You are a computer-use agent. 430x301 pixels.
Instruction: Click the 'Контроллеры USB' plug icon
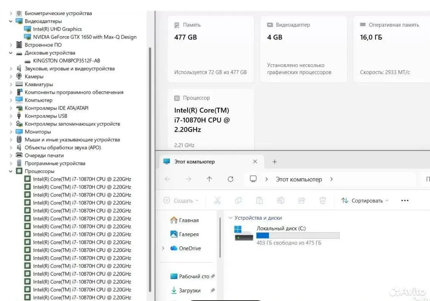point(19,116)
